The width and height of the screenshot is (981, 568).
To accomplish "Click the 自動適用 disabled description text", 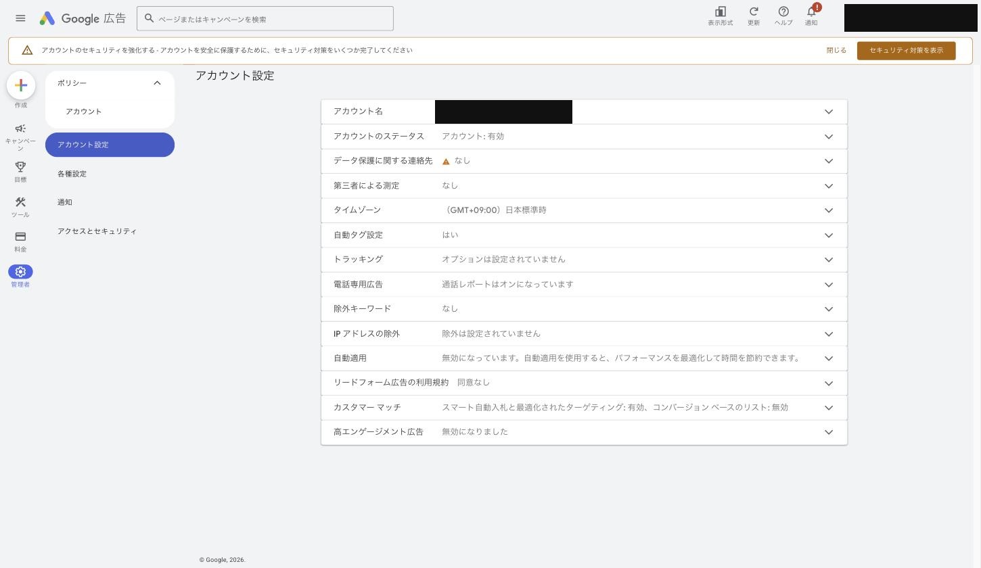I will (621, 358).
